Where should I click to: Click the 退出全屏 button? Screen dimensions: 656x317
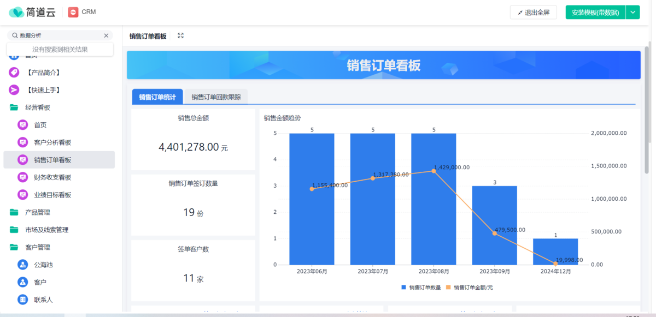point(533,13)
